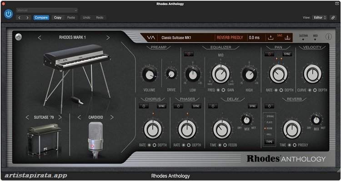Select previous cabinet left of SUITCASE '79
Image resolution: width=341 pixels, height=181 pixels.
(27, 117)
